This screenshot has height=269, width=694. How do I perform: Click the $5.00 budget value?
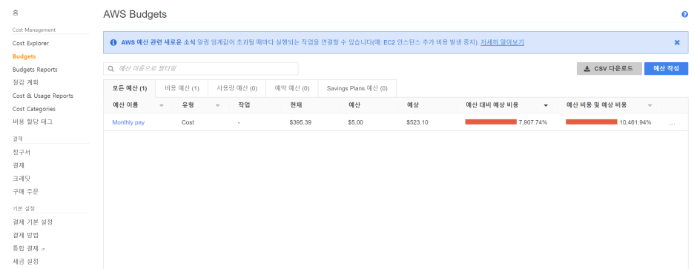tap(356, 122)
